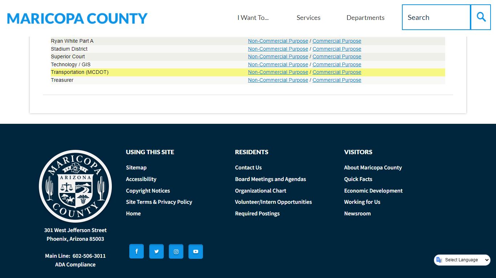The image size is (496, 278).
Task: Open Ryan White Part A Non-Commercial Purpose link
Action: (x=278, y=41)
